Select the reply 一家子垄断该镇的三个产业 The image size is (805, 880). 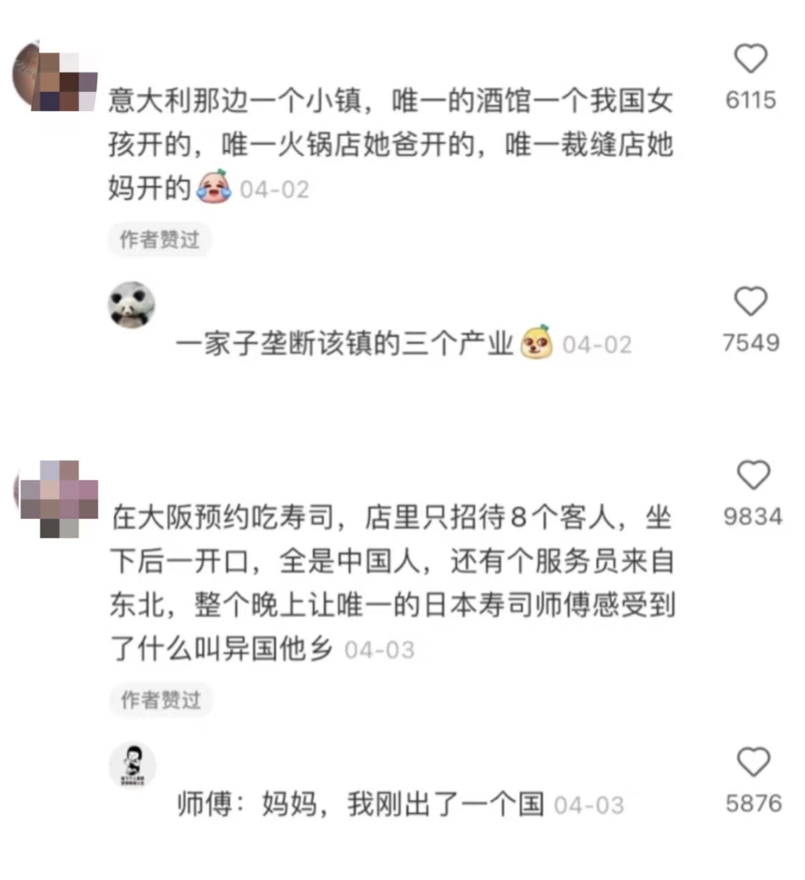coord(345,344)
